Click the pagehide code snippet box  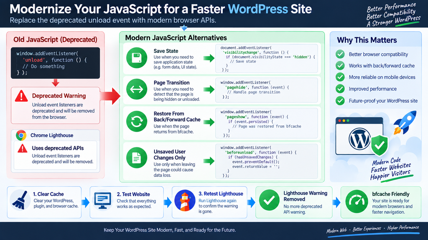pos(267,90)
